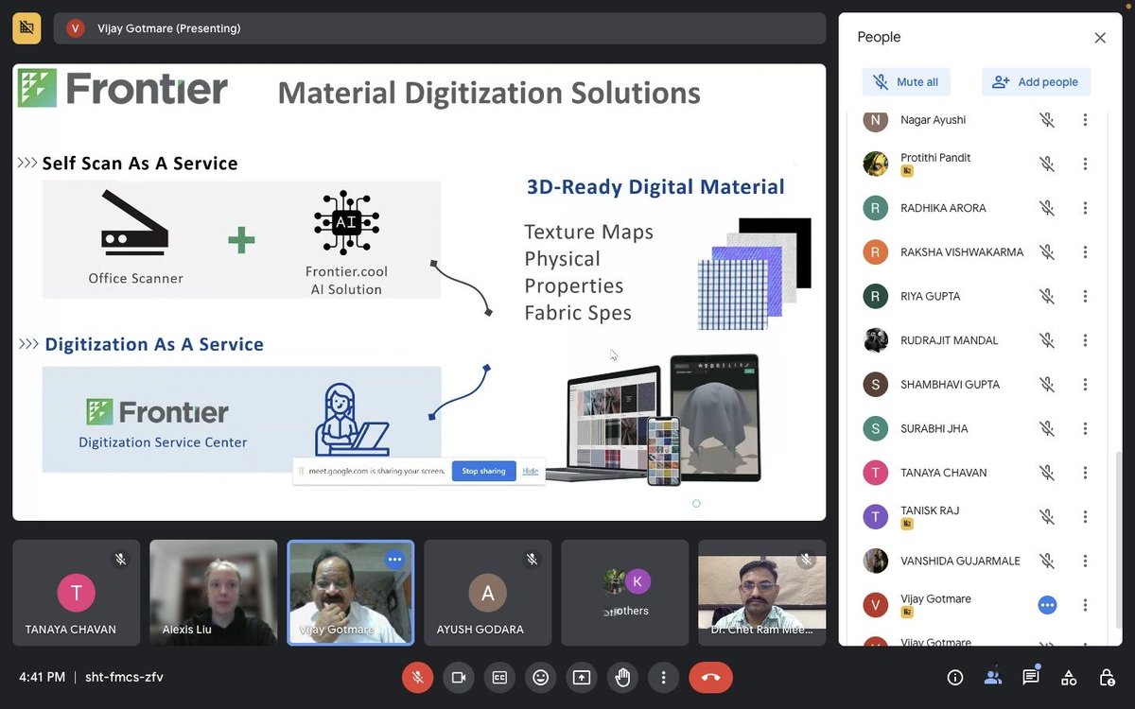Image resolution: width=1135 pixels, height=709 pixels.
Task: Select the AYUSH GODARA video tile
Action: click(x=487, y=593)
